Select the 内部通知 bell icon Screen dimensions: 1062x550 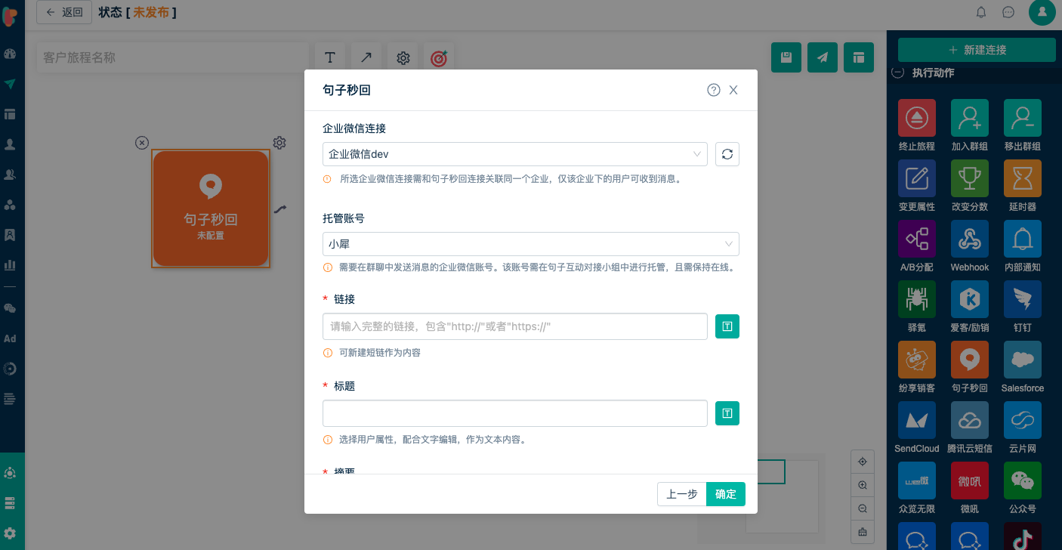(x=1023, y=239)
